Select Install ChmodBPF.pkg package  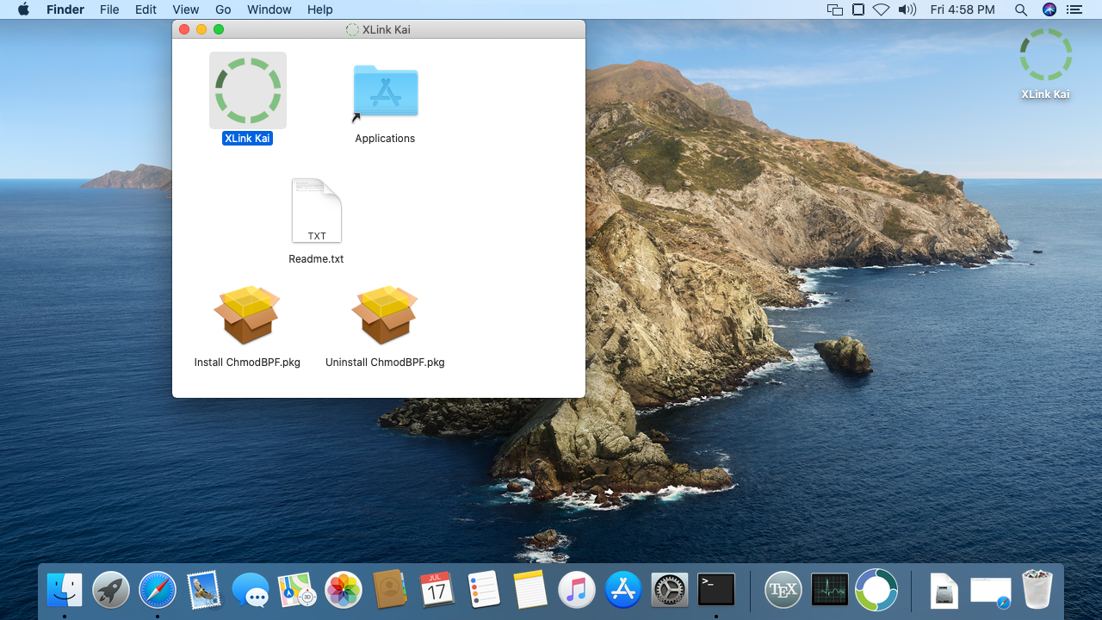247,315
